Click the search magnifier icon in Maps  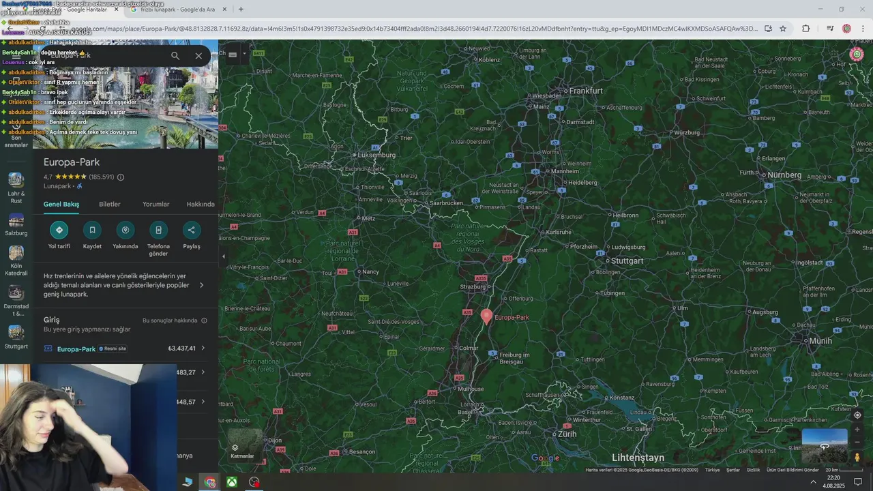(175, 56)
